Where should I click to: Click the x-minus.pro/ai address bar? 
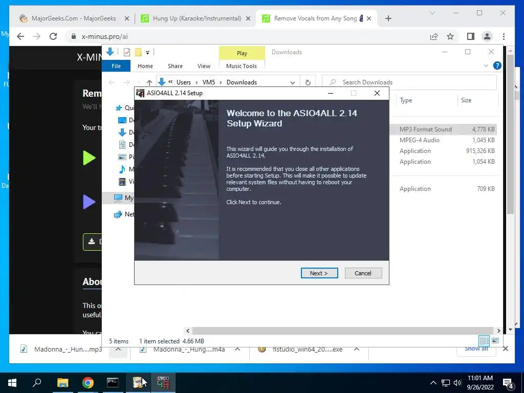pos(247,36)
